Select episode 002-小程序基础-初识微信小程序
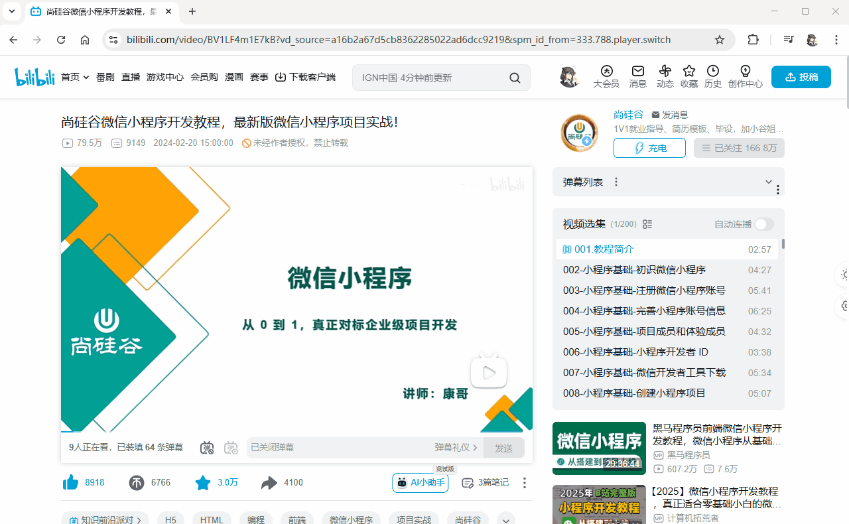The width and height of the screenshot is (849, 524). pos(667,270)
